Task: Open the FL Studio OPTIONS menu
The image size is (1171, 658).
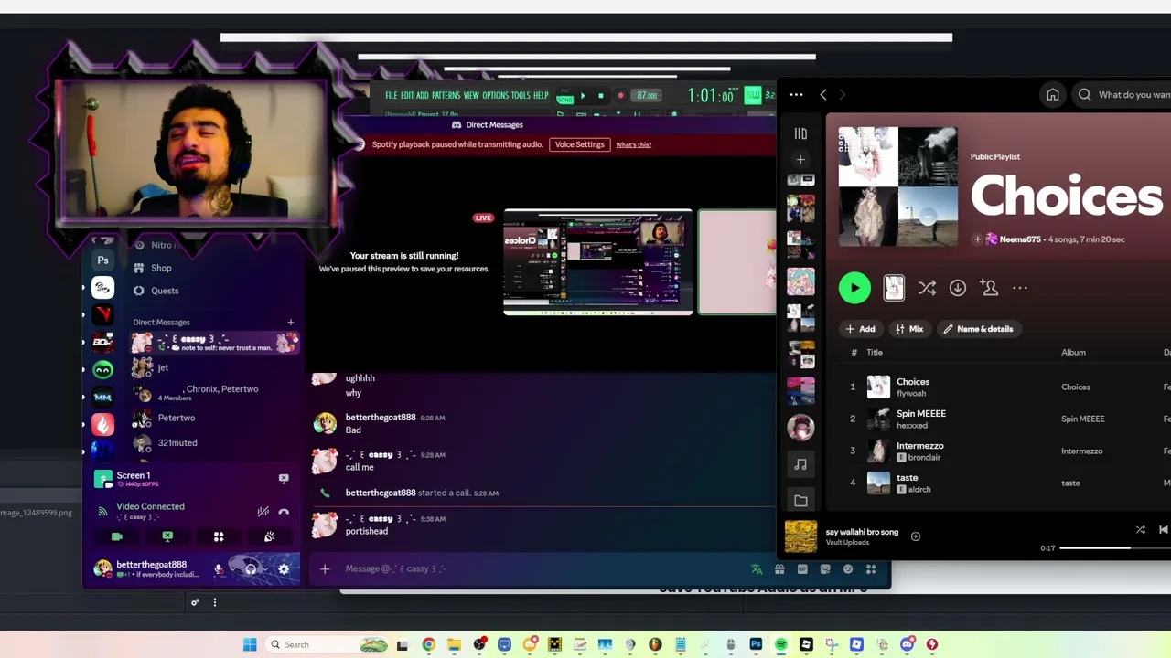Action: pyautogui.click(x=495, y=95)
